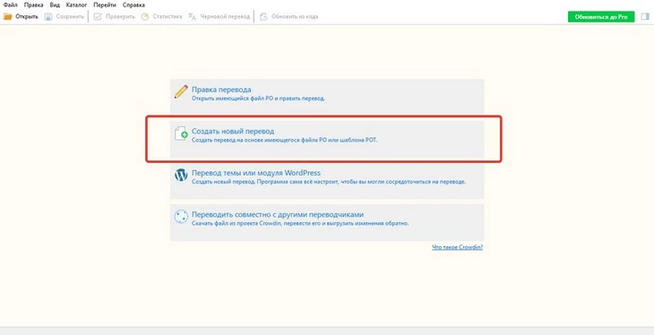Viewport: 654px width, 335px height.
Task: Click the folder icon next to Открыть
Action: click(x=7, y=17)
